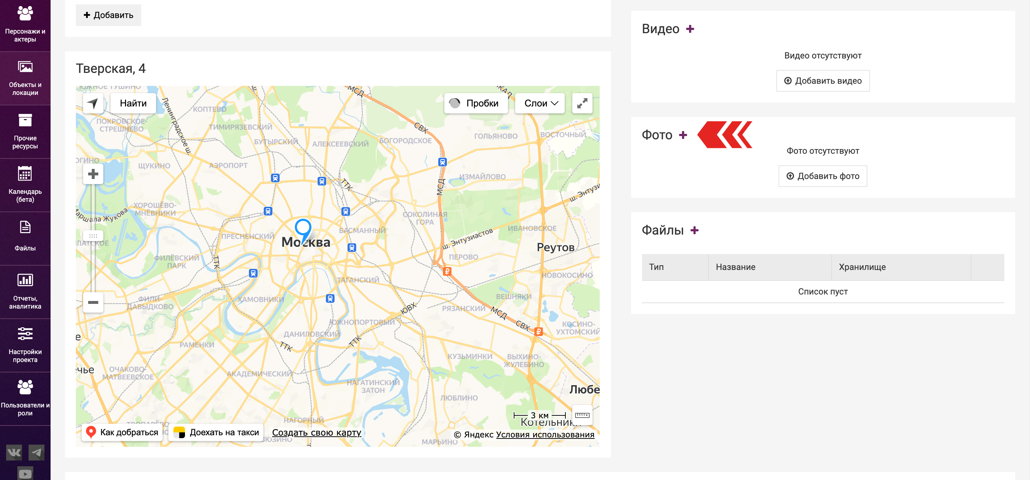Open the Слои layers dropdown
Viewport: 1030px width, 480px height.
(x=539, y=104)
